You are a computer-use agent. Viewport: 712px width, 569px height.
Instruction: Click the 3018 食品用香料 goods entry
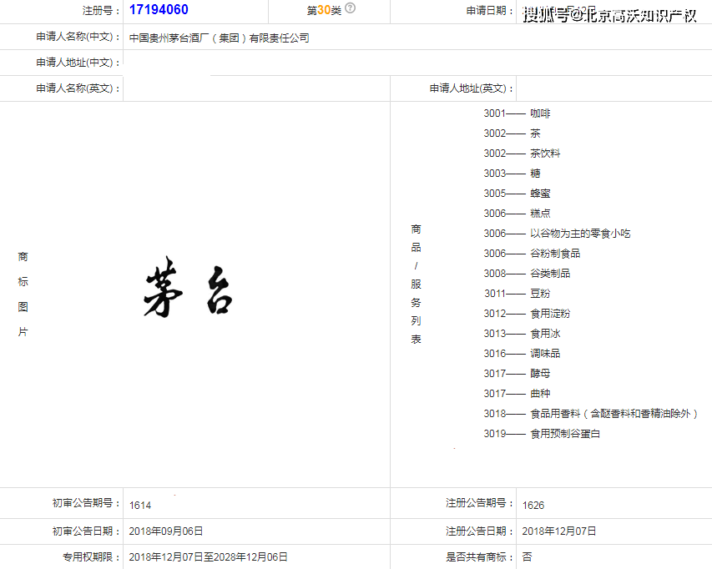click(590, 414)
